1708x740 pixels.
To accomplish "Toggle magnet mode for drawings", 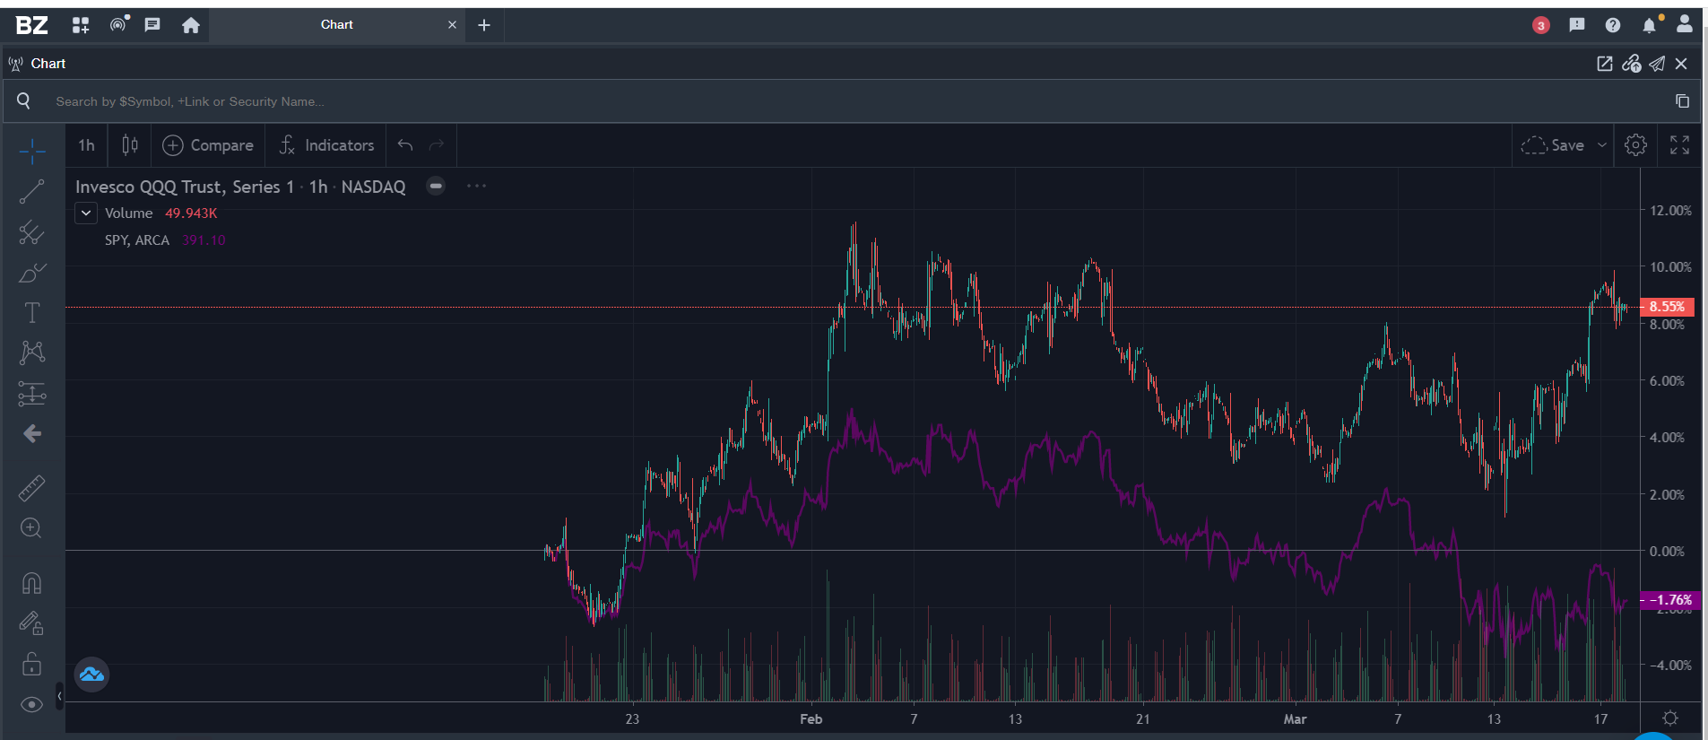I will click(32, 583).
